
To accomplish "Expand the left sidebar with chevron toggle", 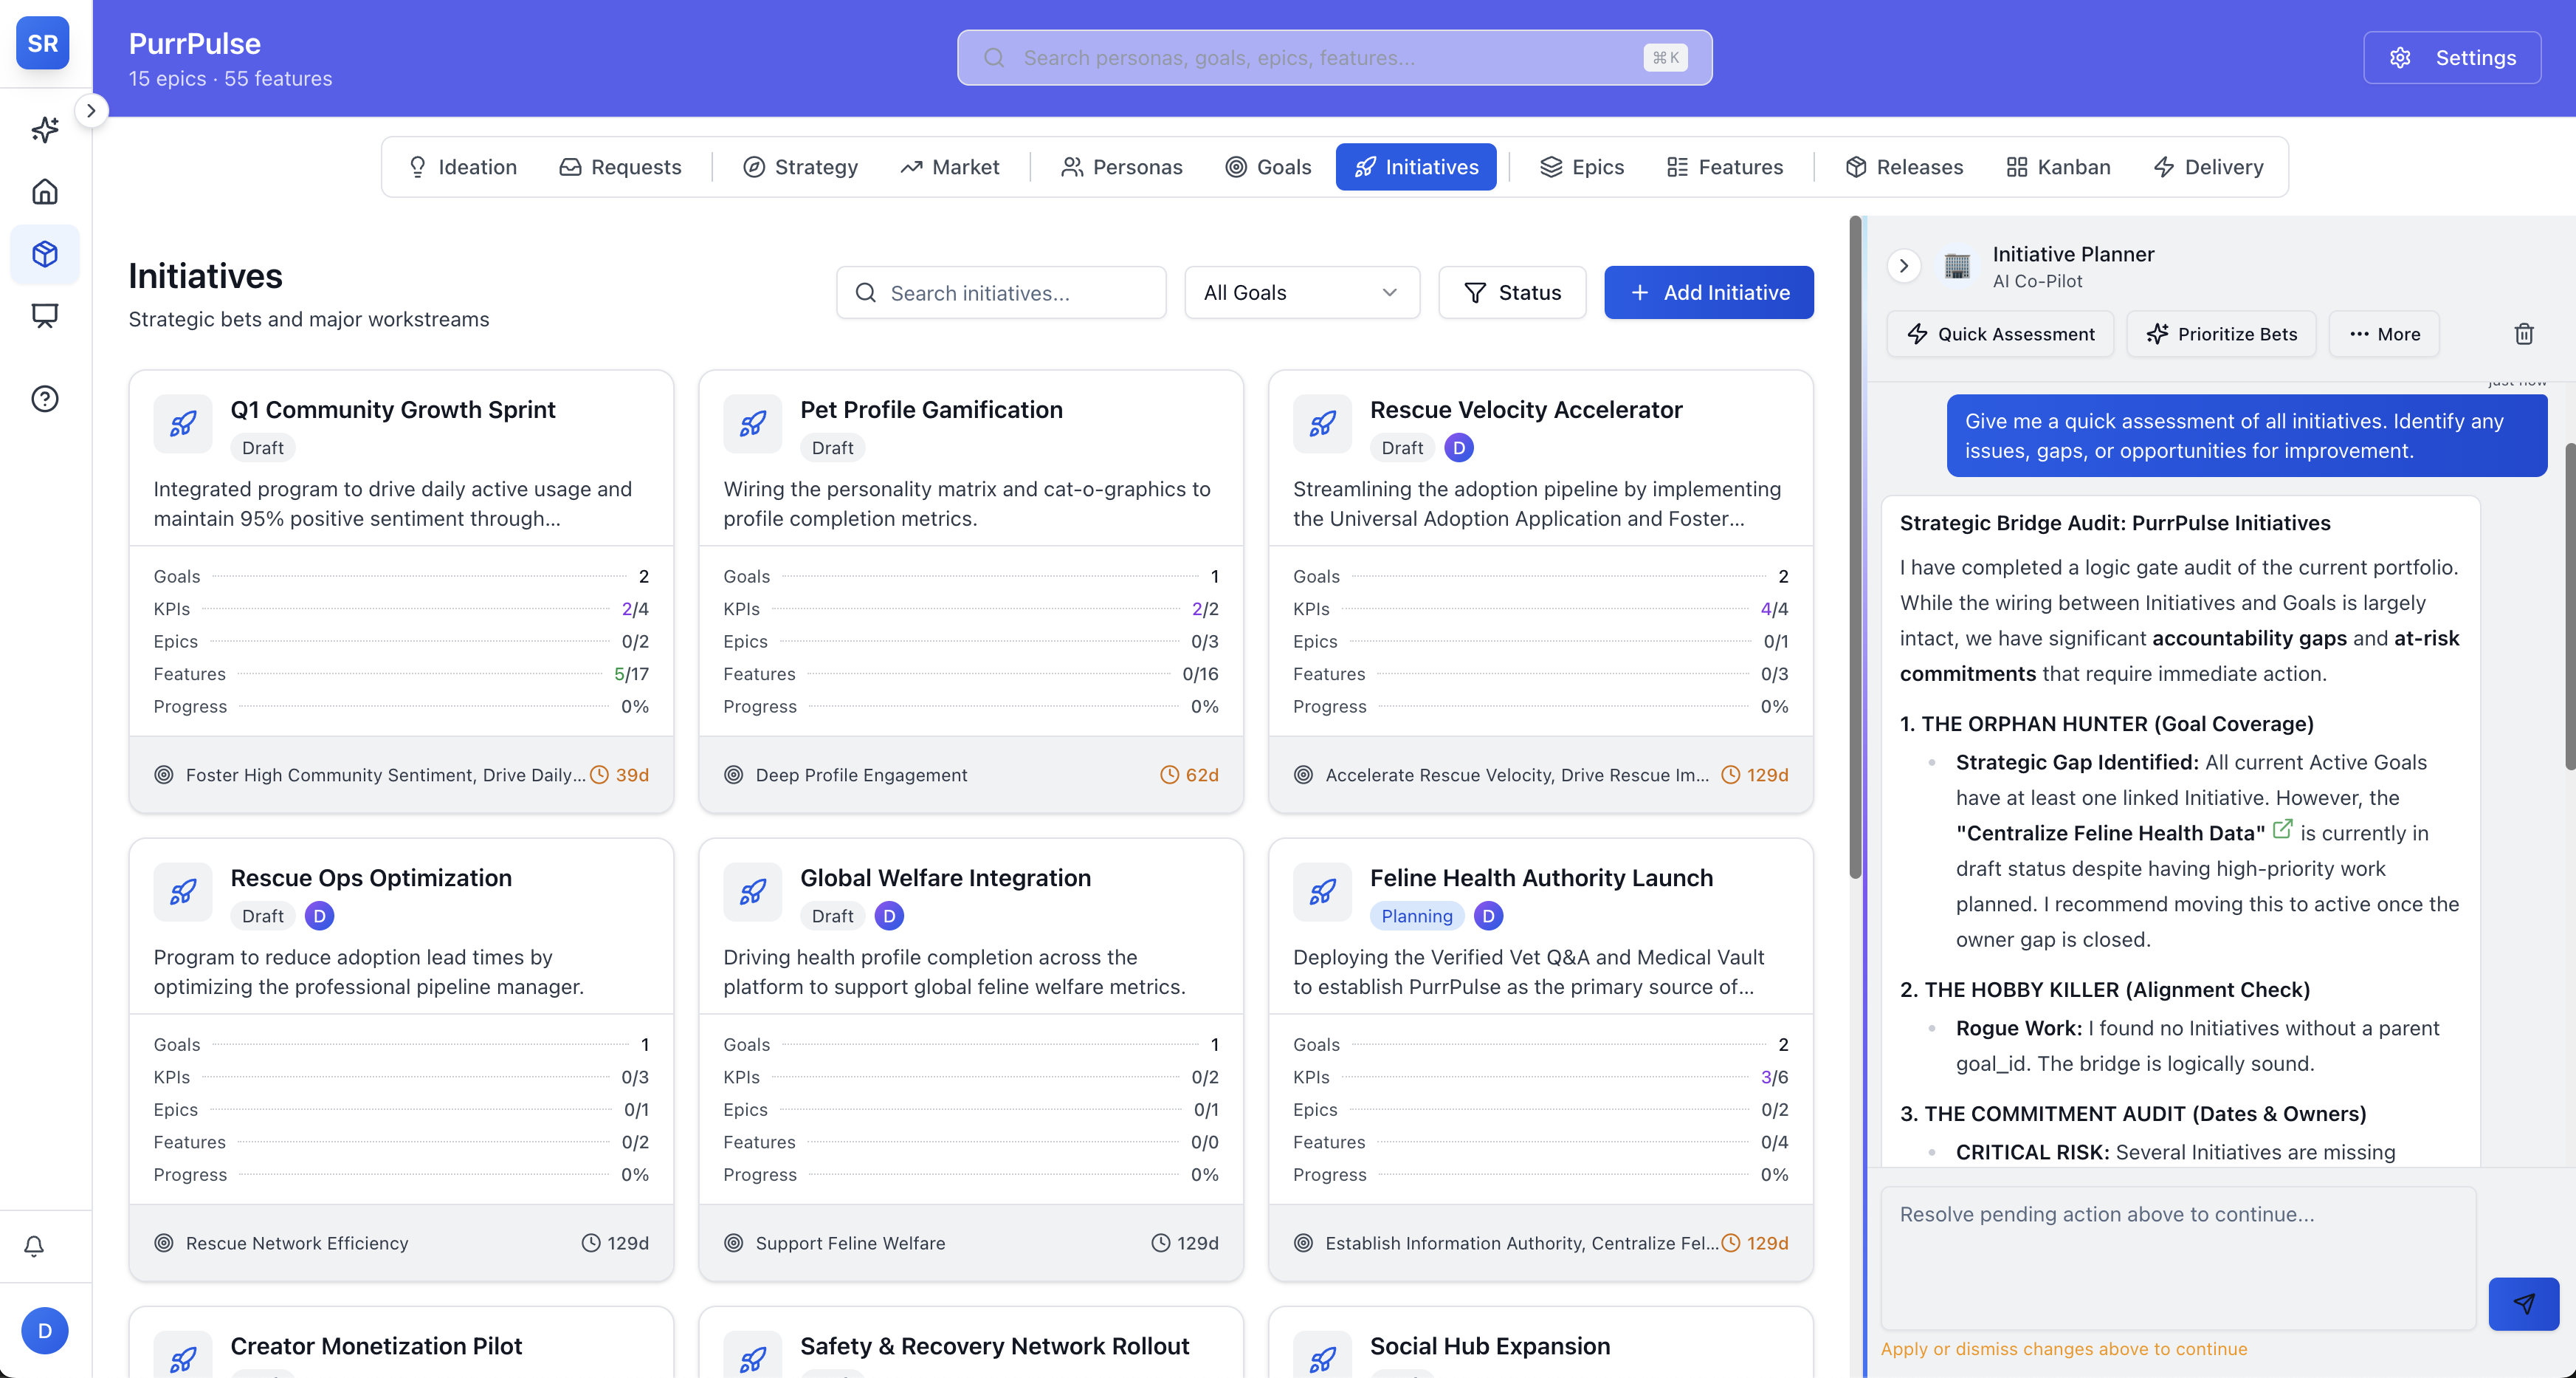I will (91, 111).
